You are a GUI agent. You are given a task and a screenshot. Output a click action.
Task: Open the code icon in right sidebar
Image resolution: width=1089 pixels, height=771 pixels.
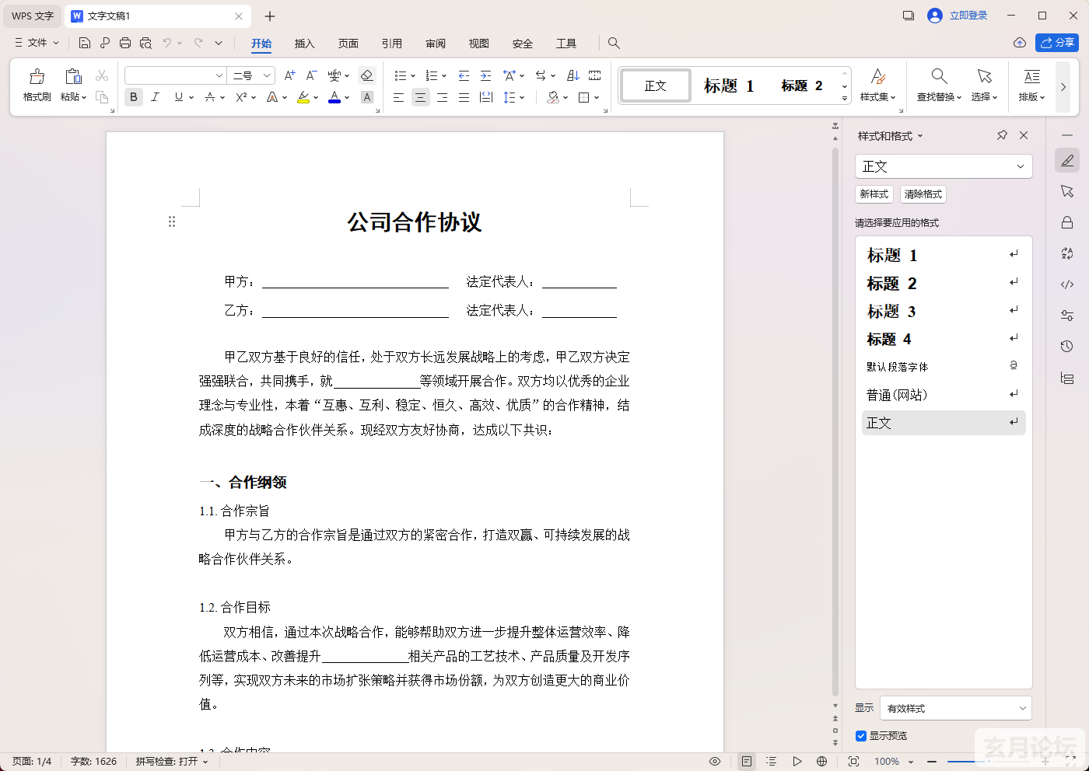tap(1067, 284)
